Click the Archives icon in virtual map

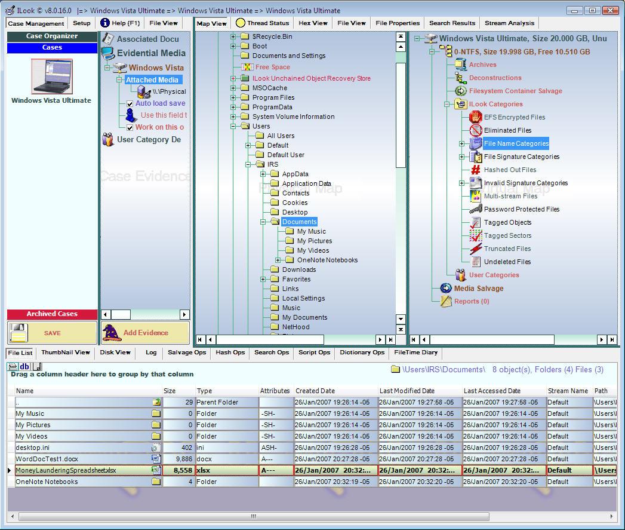point(461,65)
